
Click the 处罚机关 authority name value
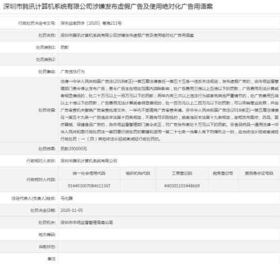click(87, 223)
